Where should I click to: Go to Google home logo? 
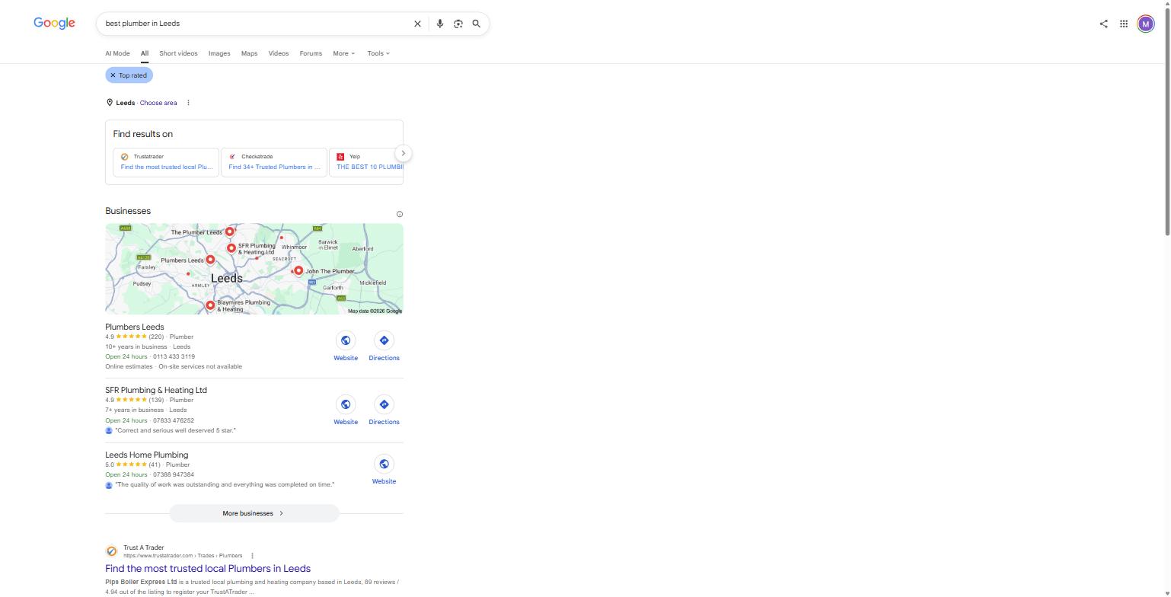coord(54,24)
